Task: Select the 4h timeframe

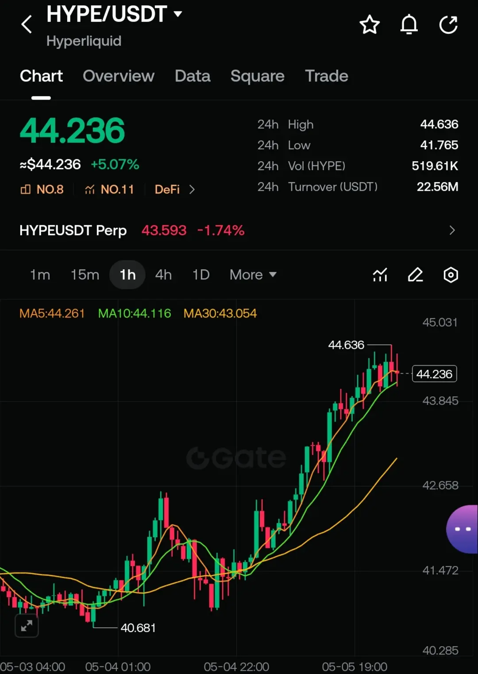Action: tap(163, 275)
